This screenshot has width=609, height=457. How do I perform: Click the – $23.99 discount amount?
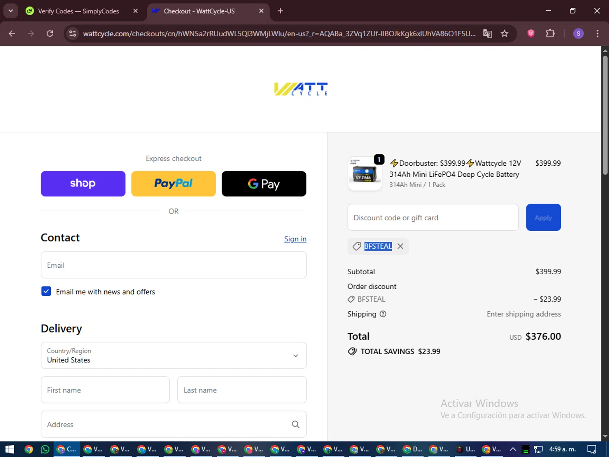pos(547,299)
